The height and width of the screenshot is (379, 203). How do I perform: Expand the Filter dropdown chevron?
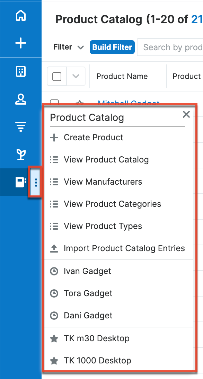(80, 47)
